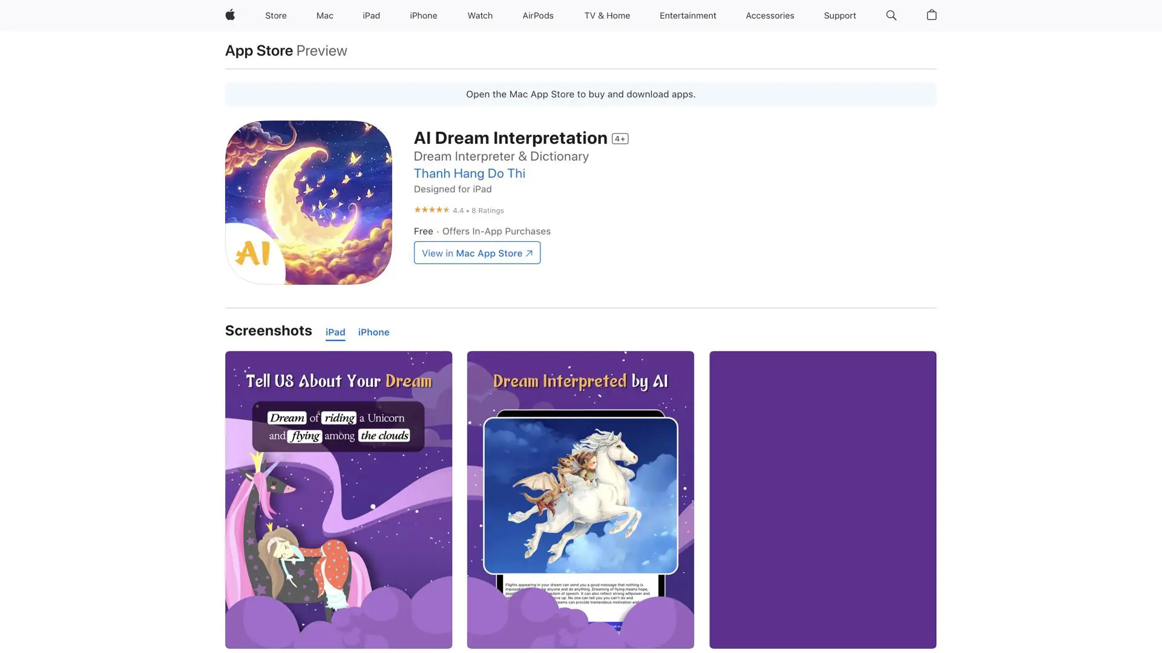
Task: Click the AI Dream Interpretation app icon
Action: pyautogui.click(x=308, y=202)
